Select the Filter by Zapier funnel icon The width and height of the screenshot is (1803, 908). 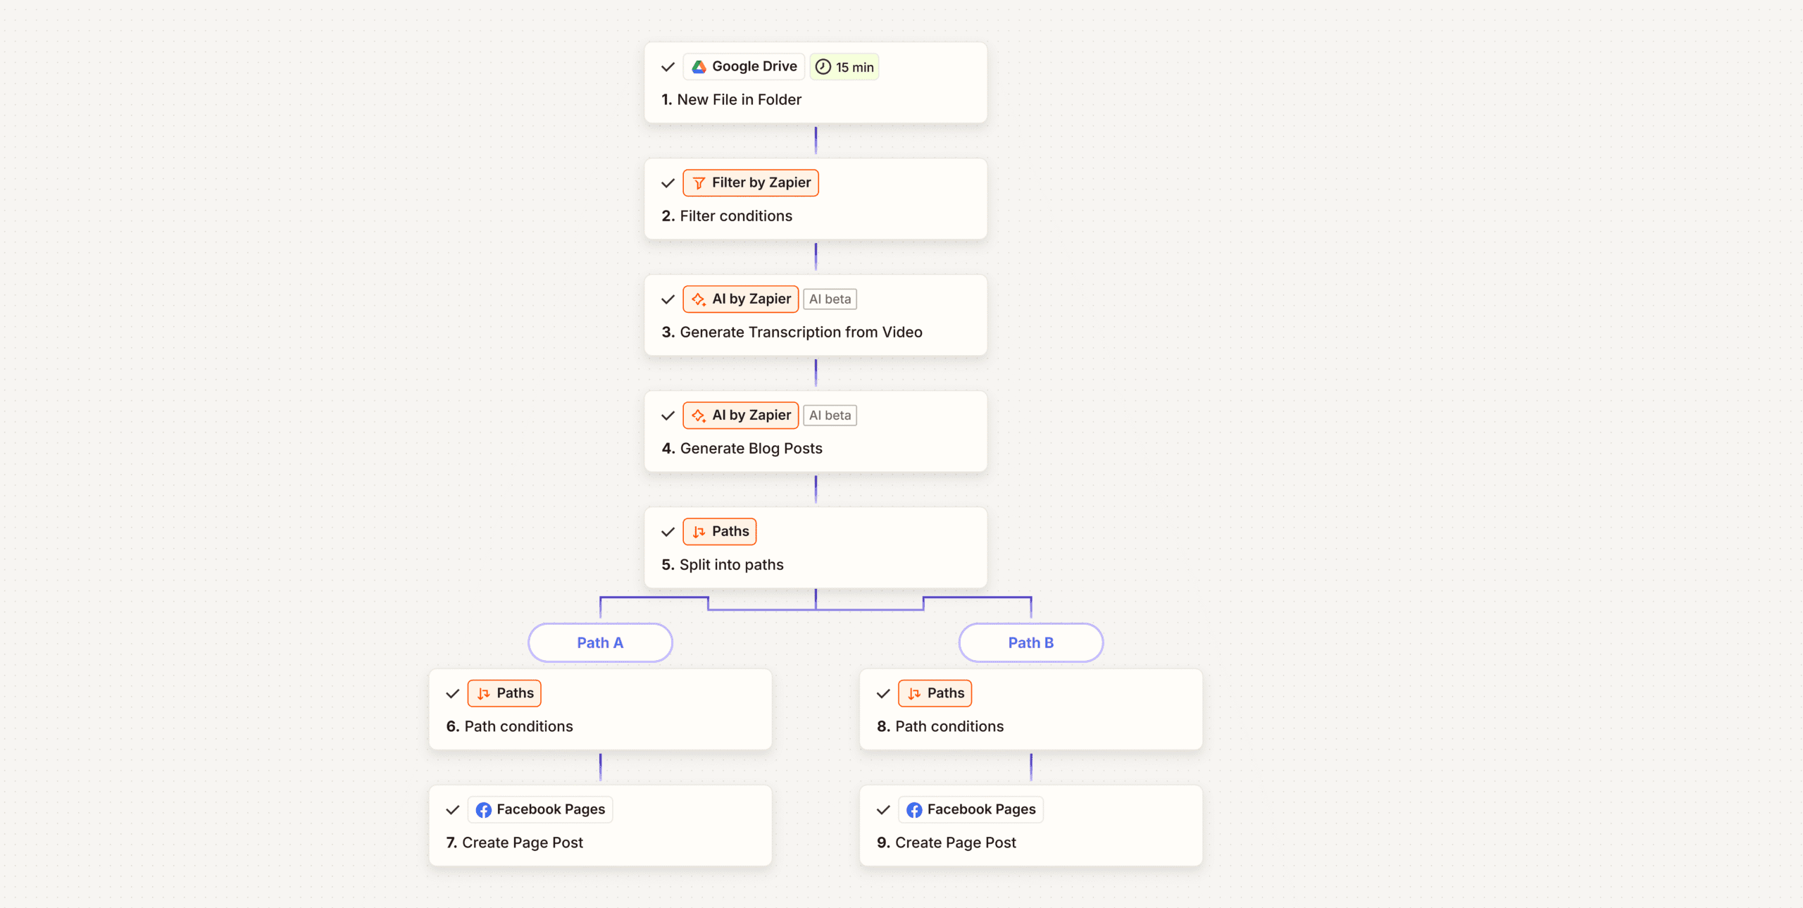698,182
